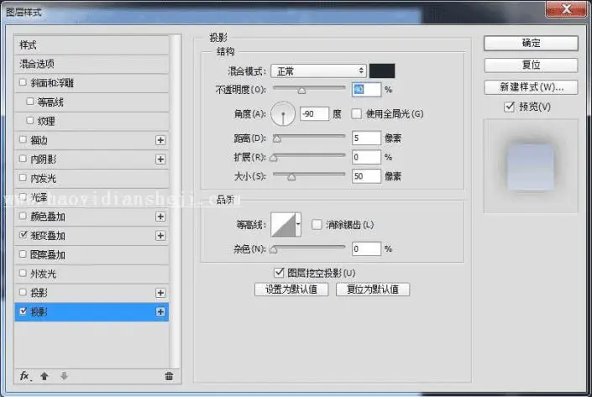The height and width of the screenshot is (397, 592).
Task: Click the plus icon beside 内阴影
Action: point(160,159)
